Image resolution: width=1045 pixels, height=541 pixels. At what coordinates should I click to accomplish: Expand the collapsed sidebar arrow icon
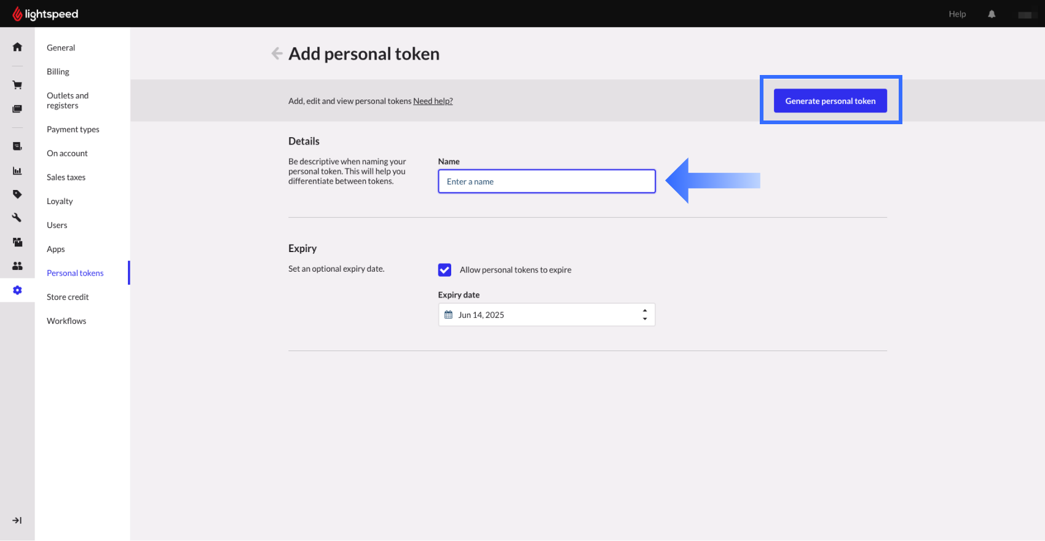click(x=17, y=521)
